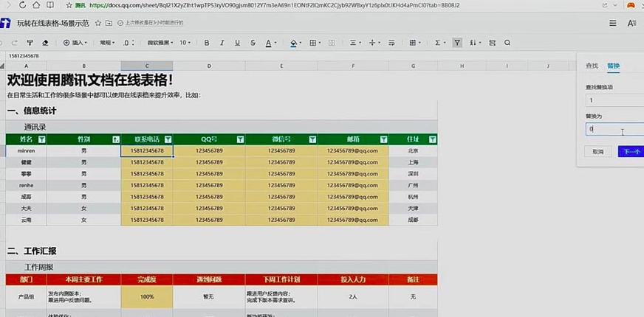Open the number format dropdown
The image size is (644, 317).
[107, 43]
